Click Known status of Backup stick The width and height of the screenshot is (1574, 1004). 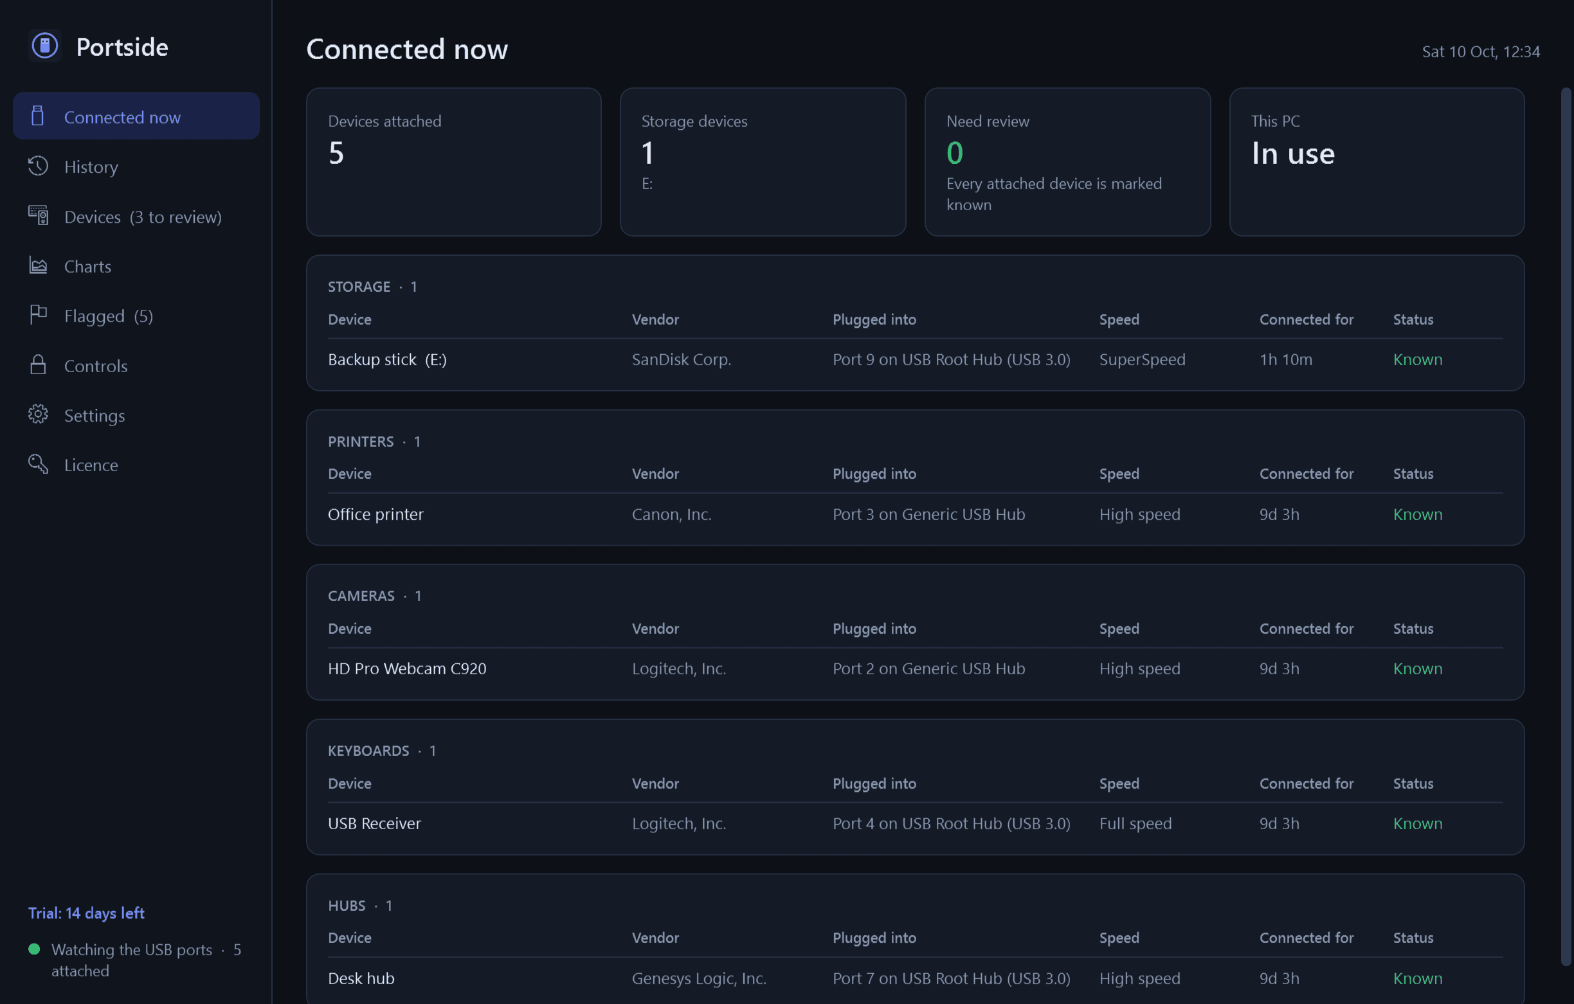[x=1418, y=359]
